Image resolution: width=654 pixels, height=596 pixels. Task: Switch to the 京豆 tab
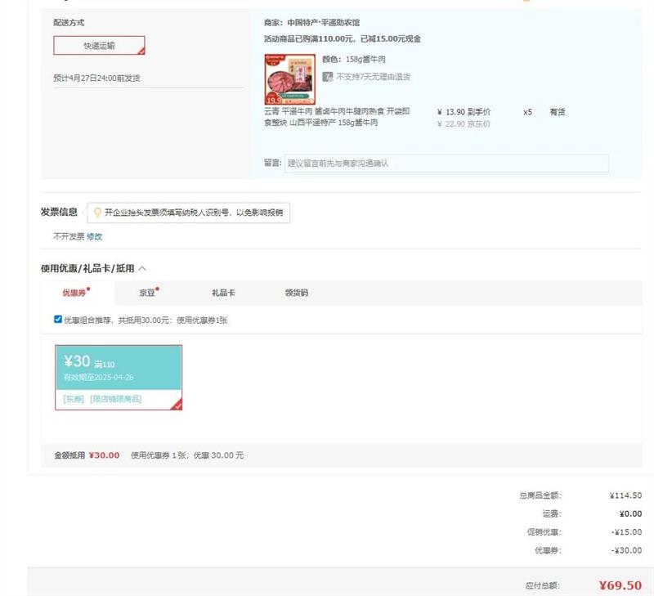[x=148, y=293]
